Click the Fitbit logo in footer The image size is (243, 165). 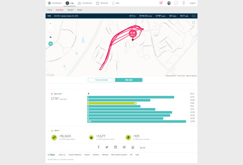[x=51, y=155]
